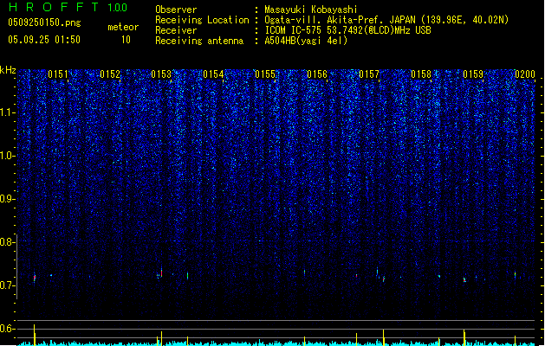
Task: Click the 0.8 frequency axis label
Action: [x=8, y=242]
